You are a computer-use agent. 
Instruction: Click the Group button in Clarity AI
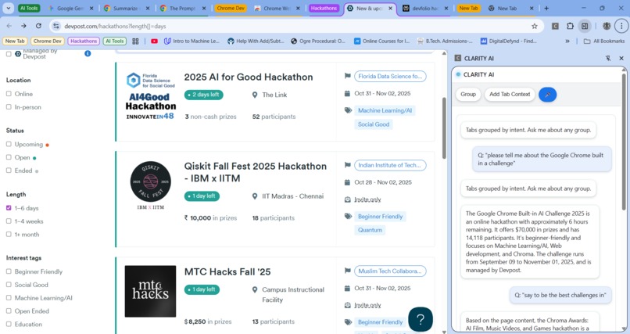tap(468, 95)
